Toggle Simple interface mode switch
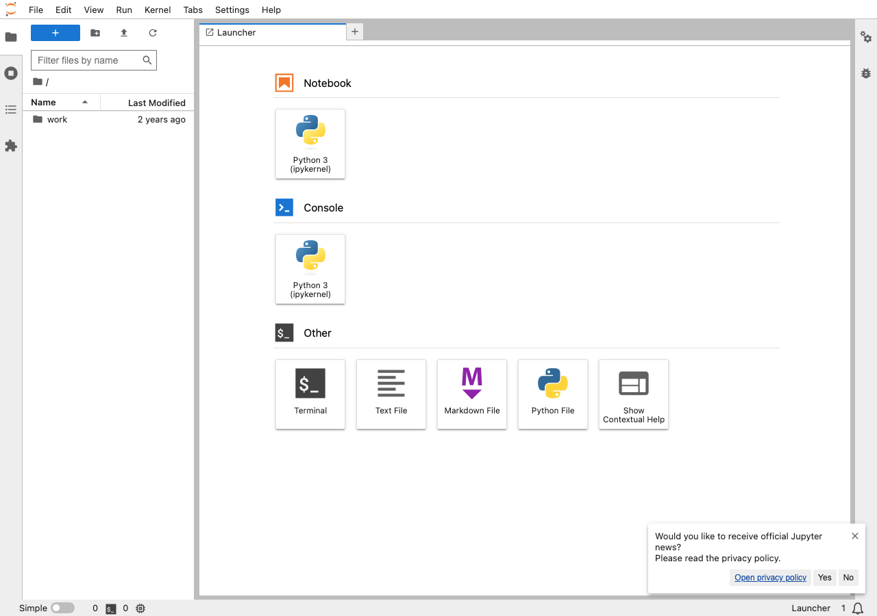The width and height of the screenshot is (877, 616). 62,608
